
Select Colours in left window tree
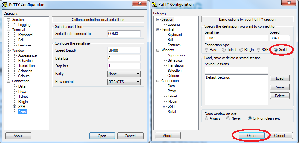coord(24,76)
